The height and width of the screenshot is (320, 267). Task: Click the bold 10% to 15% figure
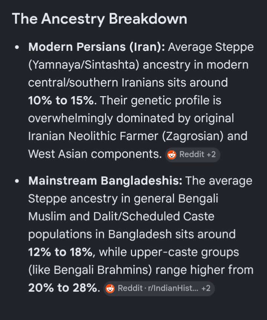61,101
